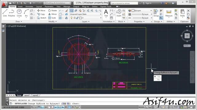Click the Help question mark icon
197x110 pixels.
[173, 3]
